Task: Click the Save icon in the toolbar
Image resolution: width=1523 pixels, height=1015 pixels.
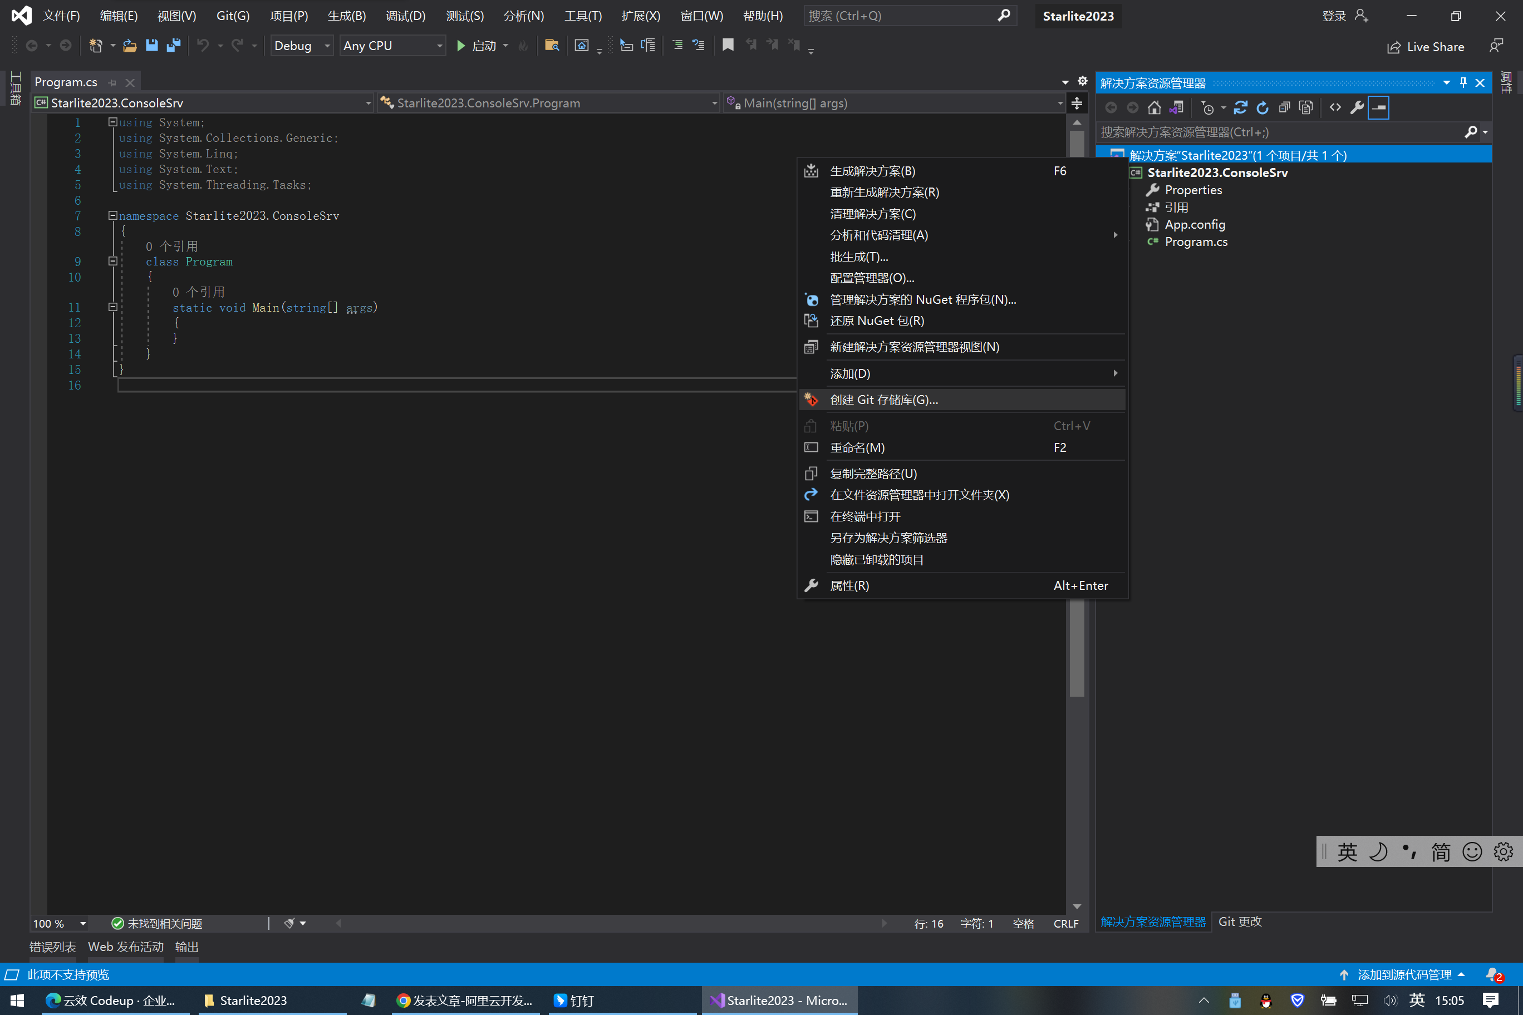Action: [x=152, y=45]
